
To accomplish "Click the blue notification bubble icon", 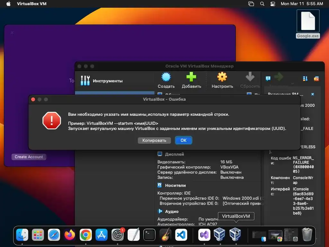I will tap(268, 78).
